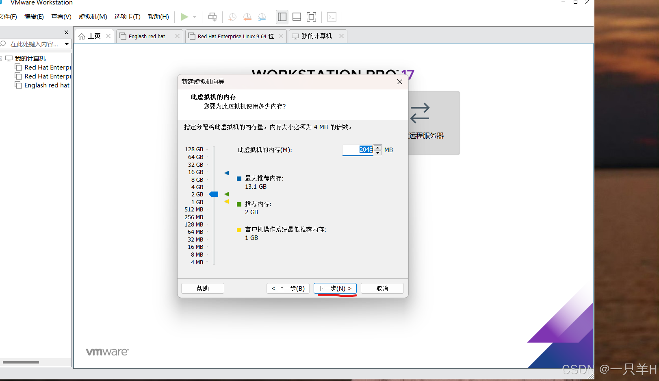This screenshot has width=659, height=381.
Task: Click the 13.1 GB maximum memory value
Action: [x=256, y=187]
